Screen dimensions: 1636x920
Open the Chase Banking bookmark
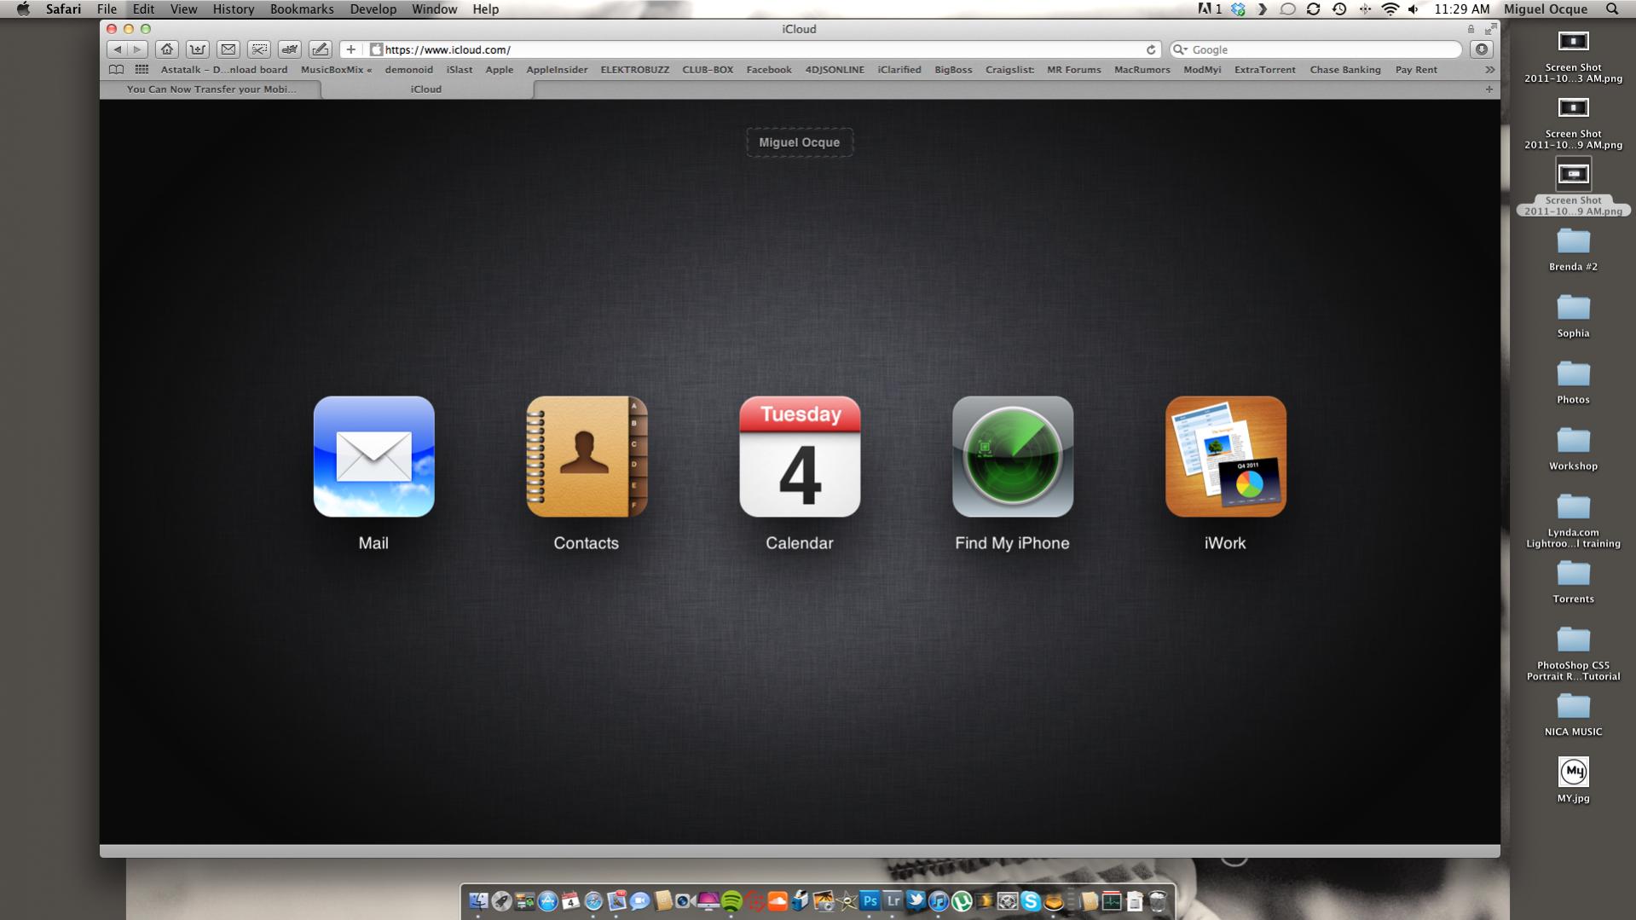[x=1345, y=70]
